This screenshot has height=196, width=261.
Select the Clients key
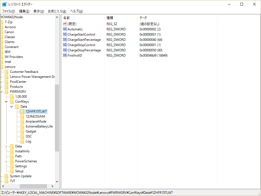[9, 42]
